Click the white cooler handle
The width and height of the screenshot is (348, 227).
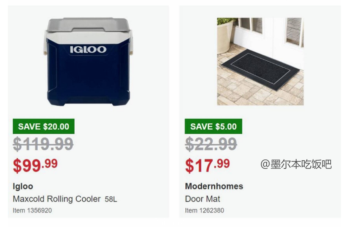click(45, 43)
